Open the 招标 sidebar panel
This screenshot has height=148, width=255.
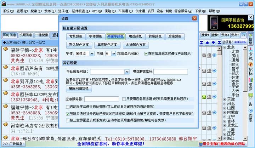pyautogui.click(x=250, y=69)
